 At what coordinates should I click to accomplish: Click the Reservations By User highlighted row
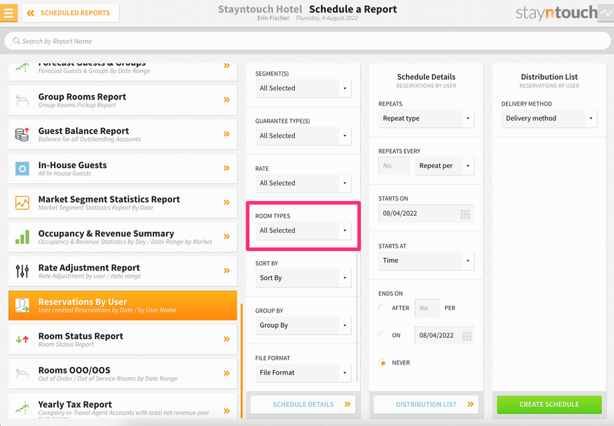pos(123,305)
